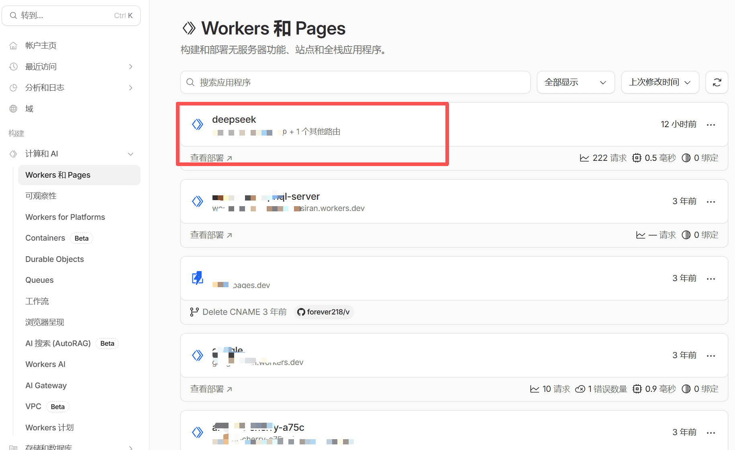
Task: Expand the 最近访问 sidebar submenu
Action: click(131, 67)
